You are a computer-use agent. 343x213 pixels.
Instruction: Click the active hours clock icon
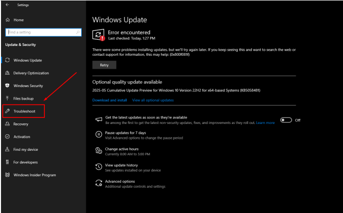(x=99, y=151)
